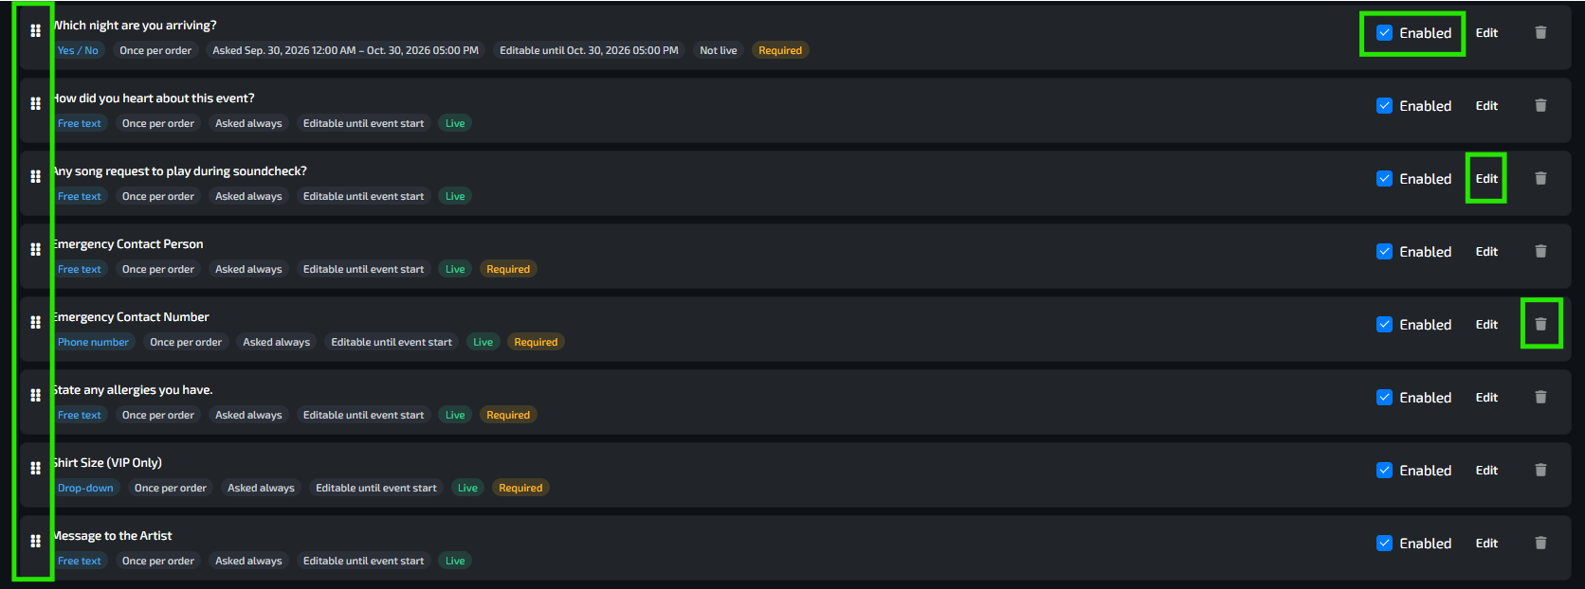Click trash icon for Emergency Contact Number
The image size is (1585, 589).
click(x=1540, y=325)
